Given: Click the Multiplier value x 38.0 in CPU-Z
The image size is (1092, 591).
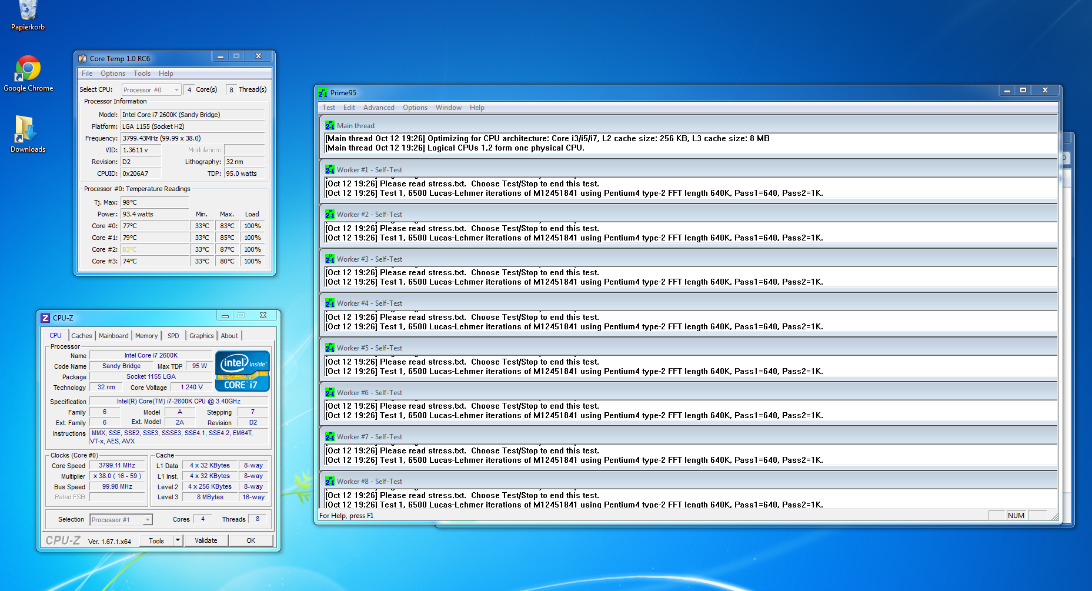Looking at the screenshot, I should point(117,476).
